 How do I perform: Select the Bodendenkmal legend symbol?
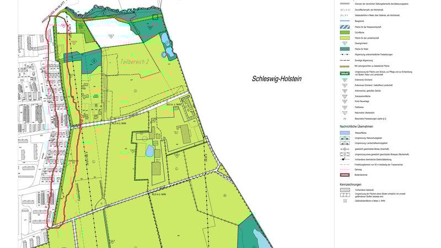[345, 175]
